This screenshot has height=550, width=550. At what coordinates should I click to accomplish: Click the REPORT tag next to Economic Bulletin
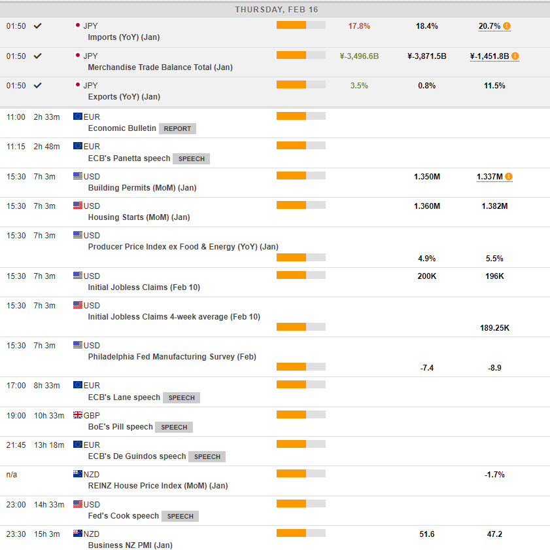(177, 129)
